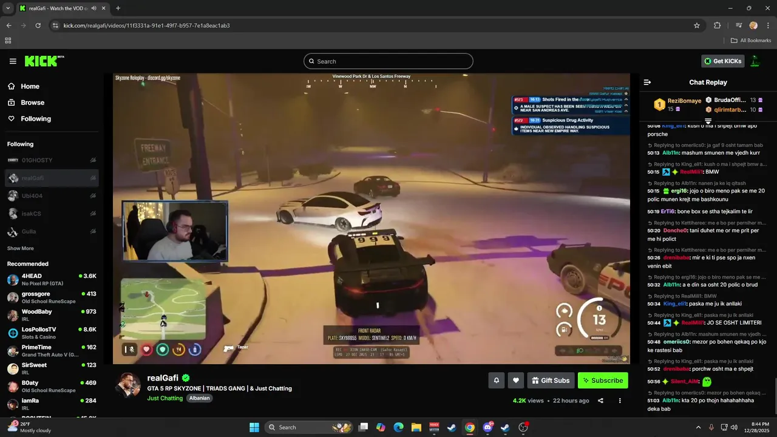Click Gift Subs button
Viewport: 777px width, 437px height.
coord(551,381)
